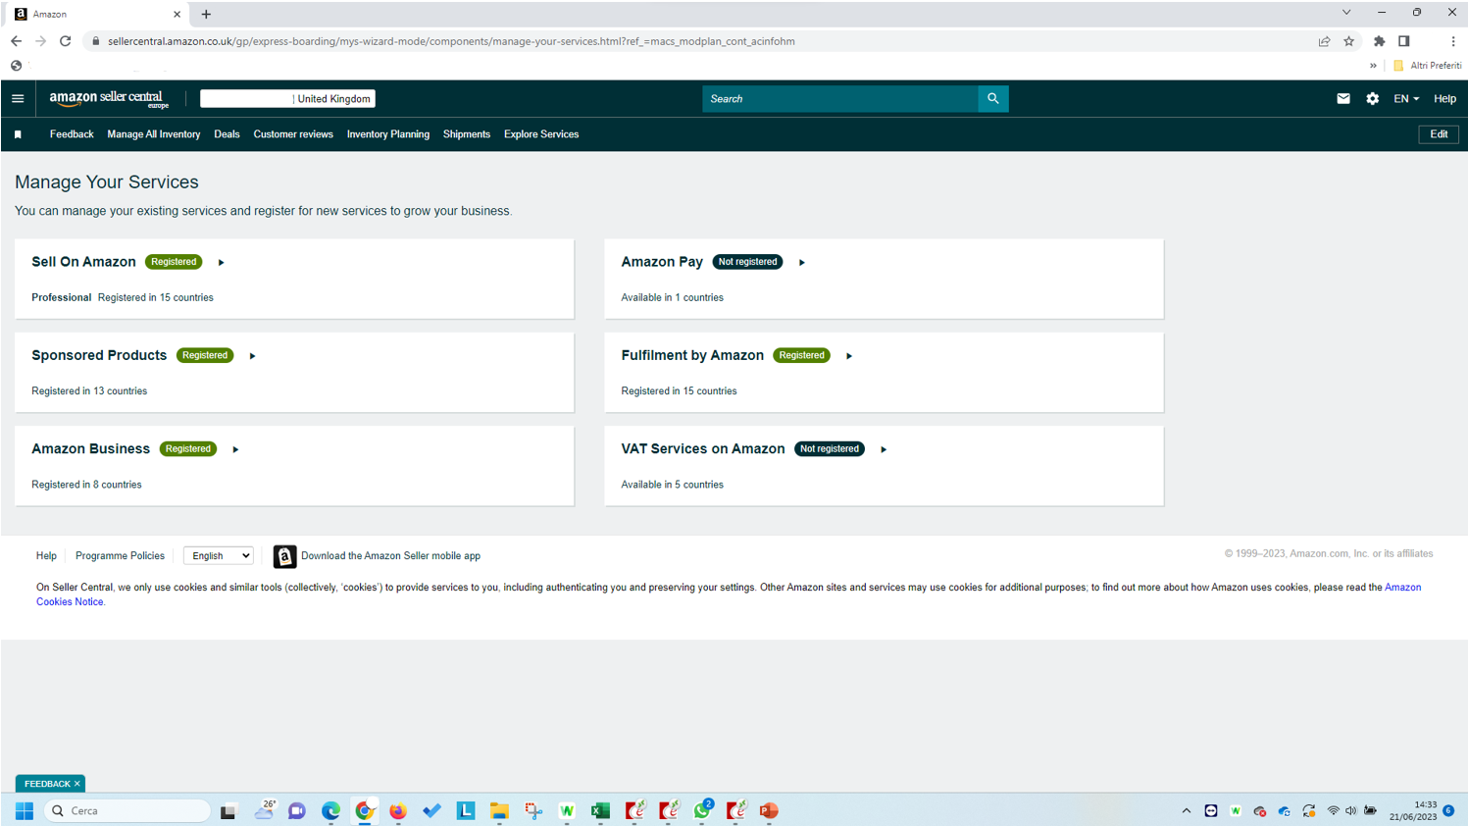
Task: Click the FEEDBACK tab at bottom left
Action: 46,784
